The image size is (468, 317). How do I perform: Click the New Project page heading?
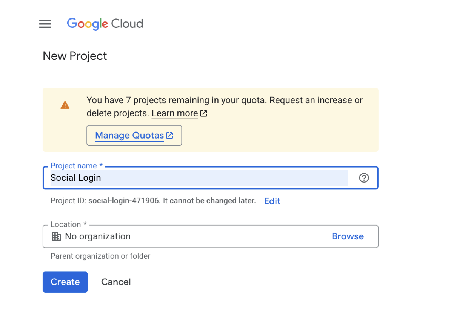click(75, 56)
